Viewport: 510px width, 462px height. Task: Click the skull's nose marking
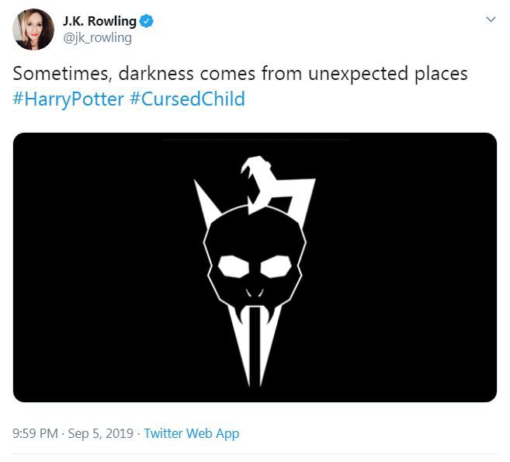tap(254, 294)
